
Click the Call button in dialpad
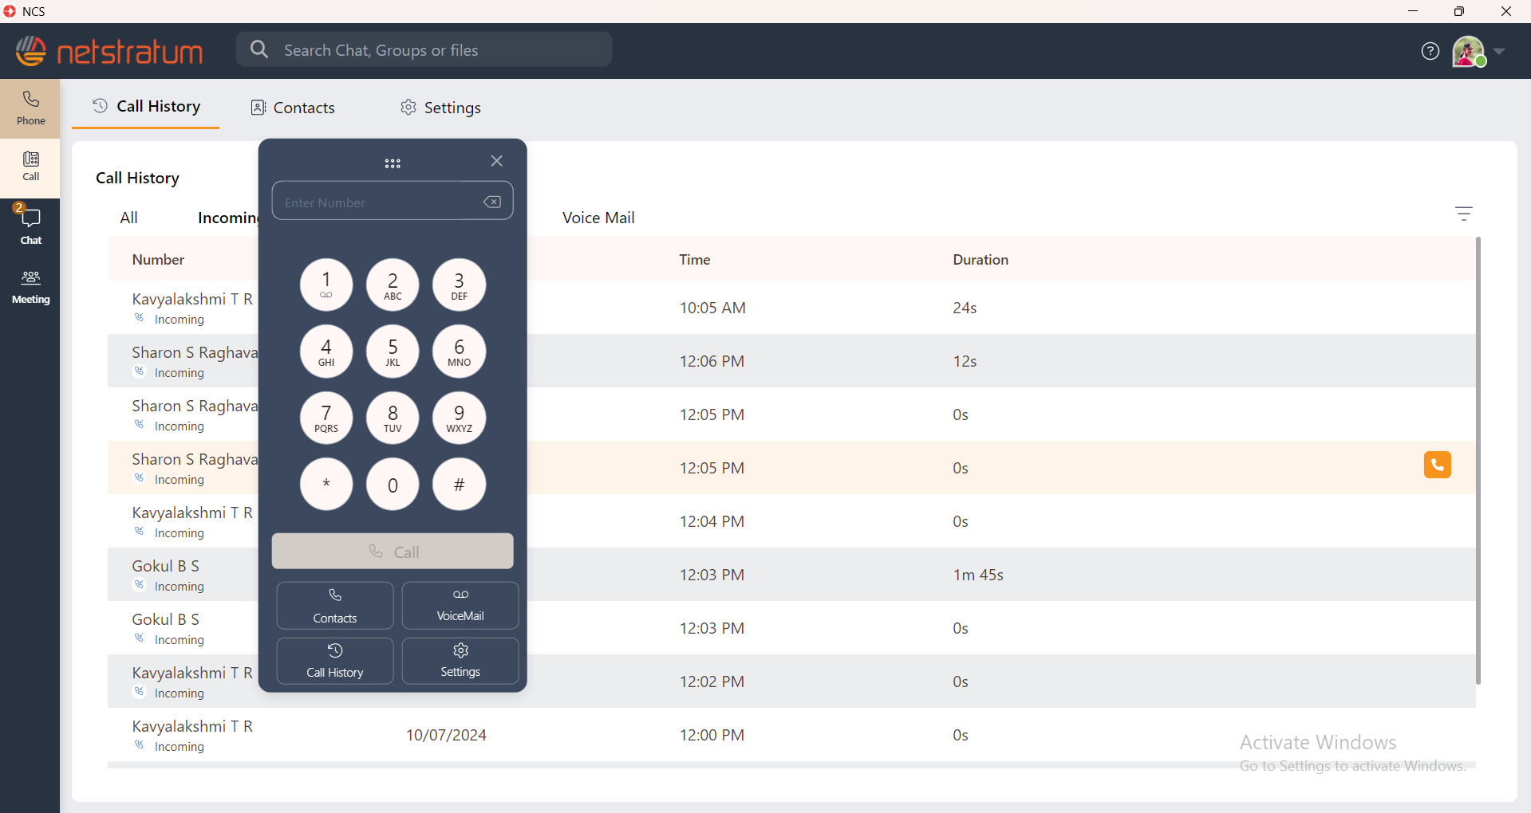click(393, 552)
